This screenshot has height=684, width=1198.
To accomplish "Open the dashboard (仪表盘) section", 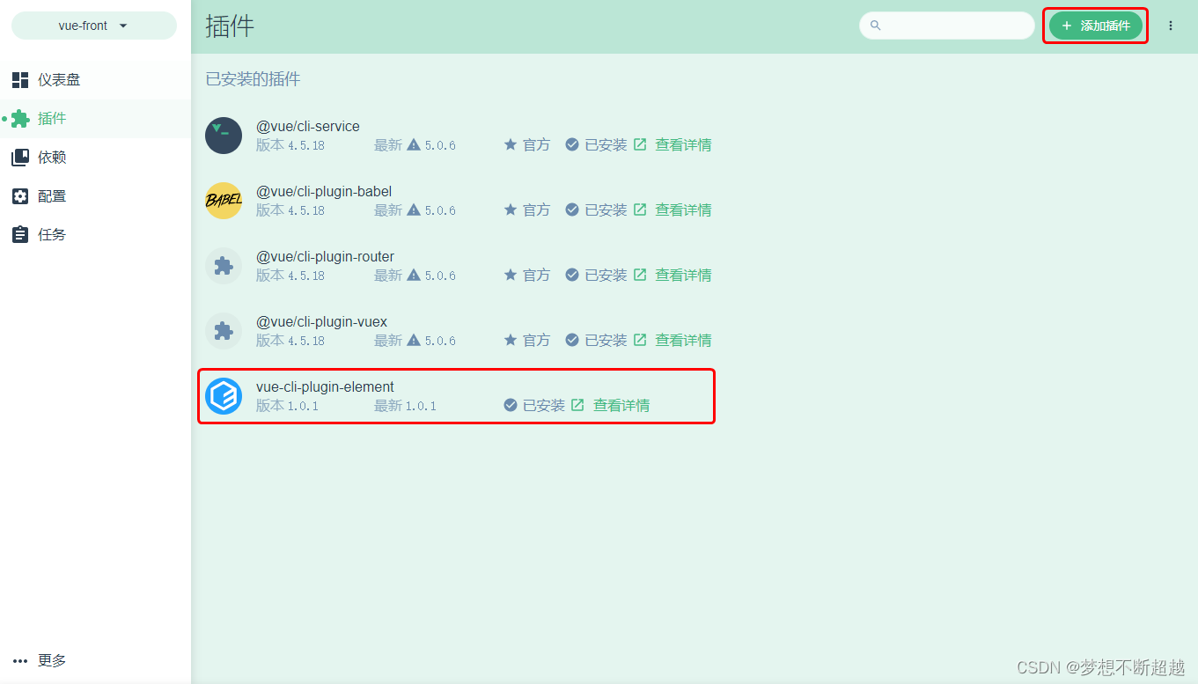I will [x=95, y=80].
